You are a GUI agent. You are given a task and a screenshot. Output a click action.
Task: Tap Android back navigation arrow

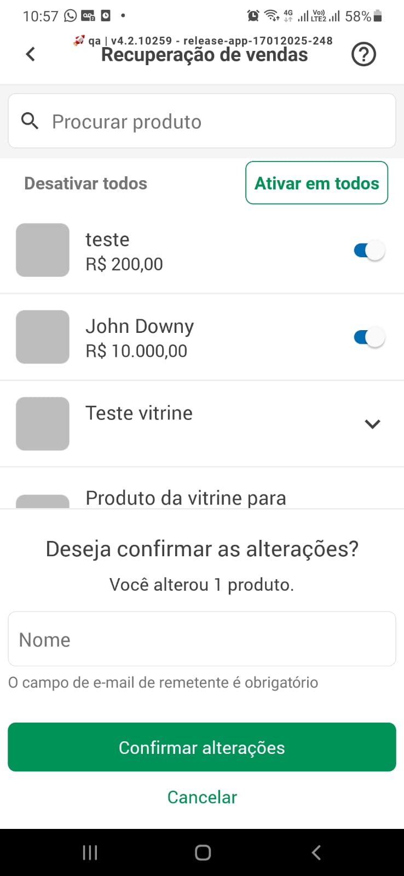coord(316,852)
